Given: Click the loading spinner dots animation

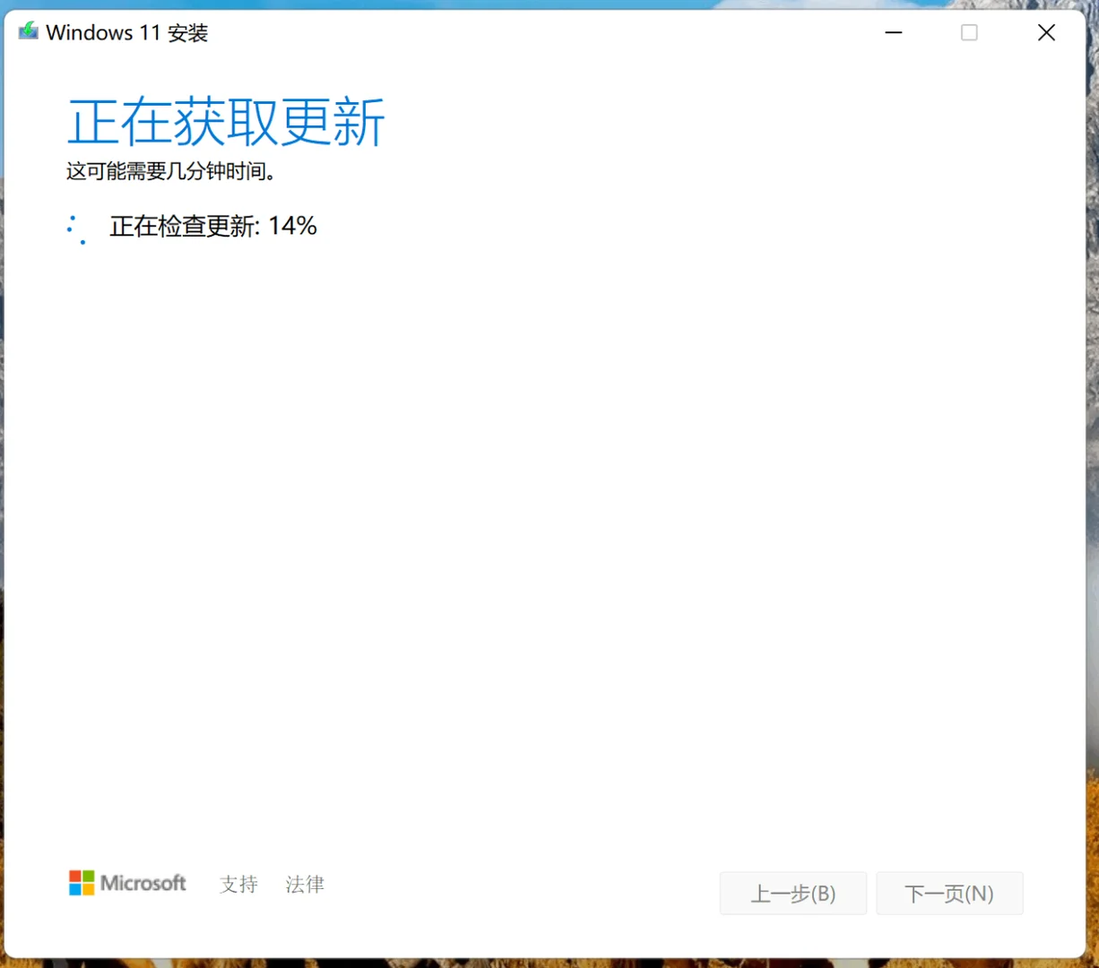Looking at the screenshot, I should (x=77, y=229).
